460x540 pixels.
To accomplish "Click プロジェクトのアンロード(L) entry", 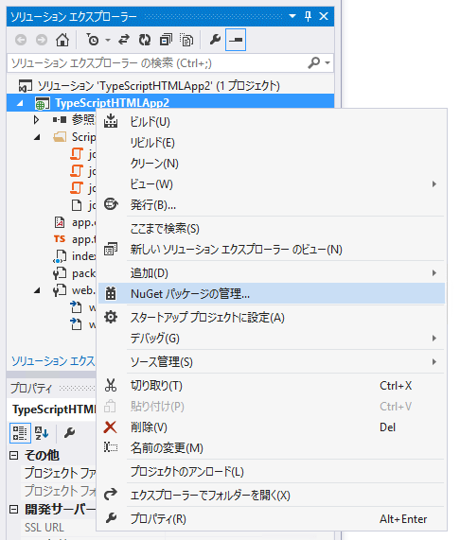I will (x=272, y=472).
